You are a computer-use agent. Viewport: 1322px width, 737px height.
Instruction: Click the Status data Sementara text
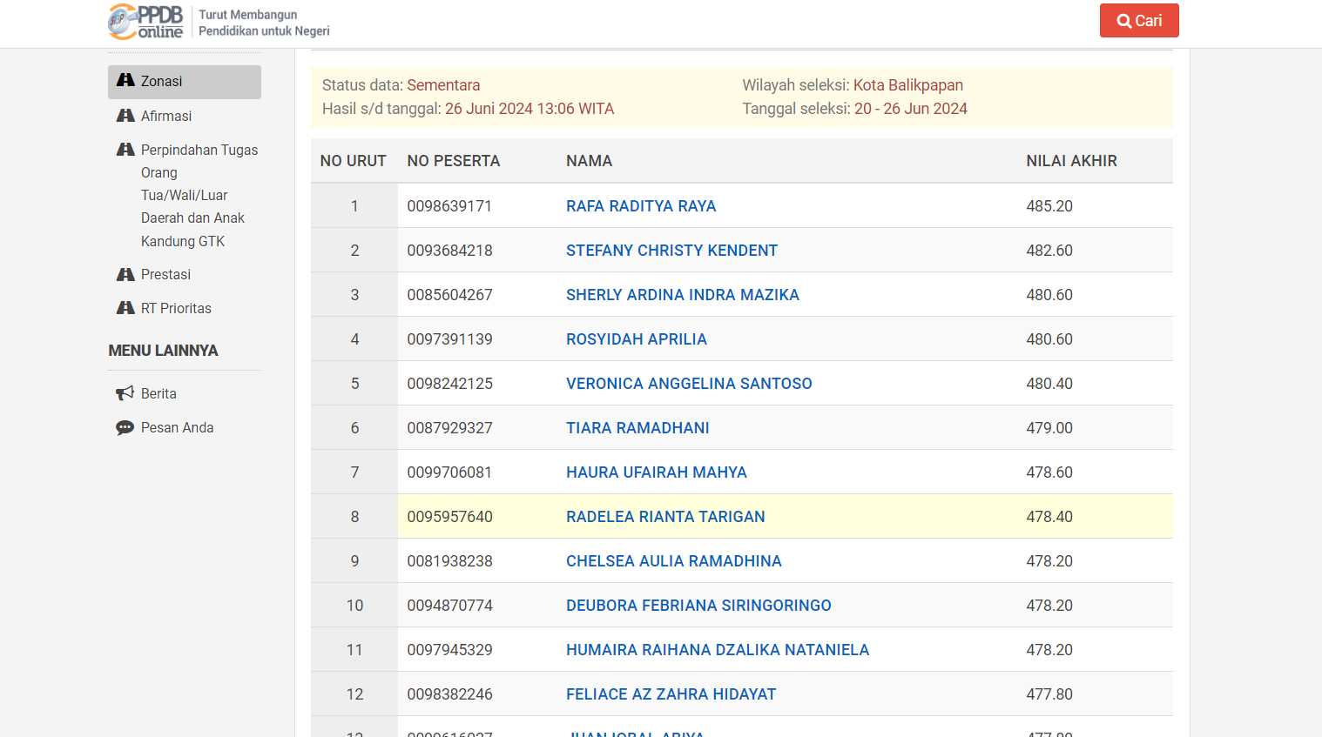[401, 85]
